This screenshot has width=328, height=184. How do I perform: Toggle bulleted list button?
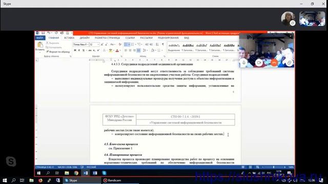point(126,44)
